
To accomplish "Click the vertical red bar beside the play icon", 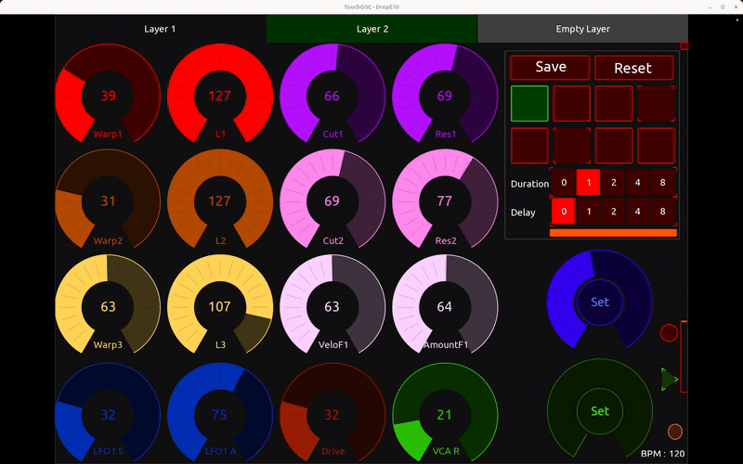I will point(684,356).
